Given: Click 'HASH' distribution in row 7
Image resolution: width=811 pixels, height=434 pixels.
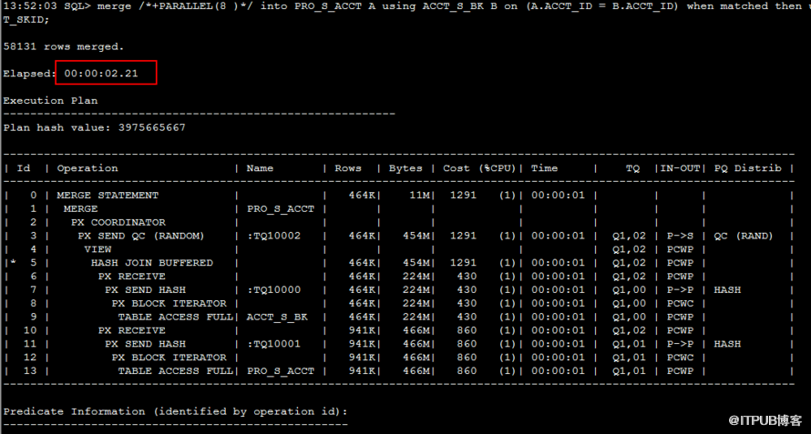Looking at the screenshot, I should pyautogui.click(x=727, y=290).
